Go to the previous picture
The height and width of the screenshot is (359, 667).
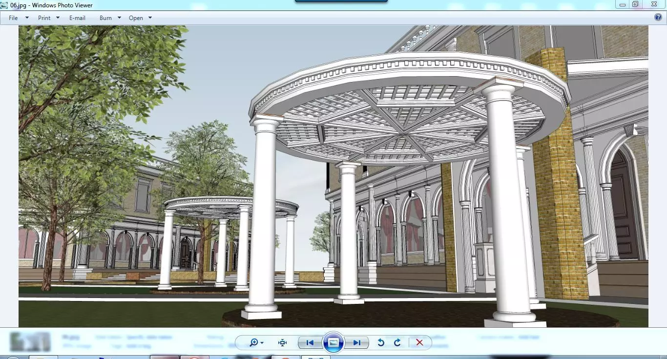tap(310, 342)
